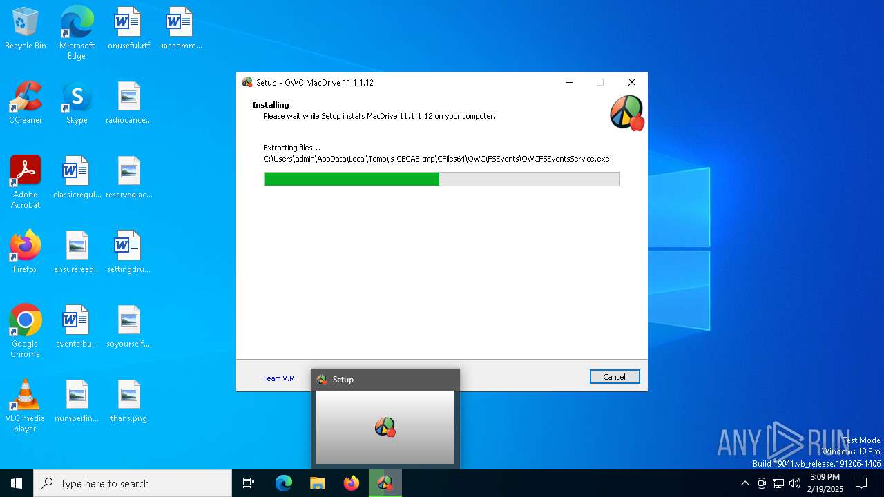Minimize the MacDrive setup window
The image size is (884, 497).
coord(569,82)
